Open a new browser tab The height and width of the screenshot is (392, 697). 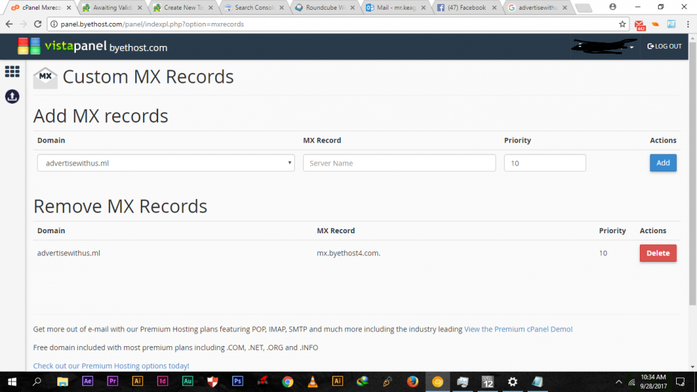[583, 8]
